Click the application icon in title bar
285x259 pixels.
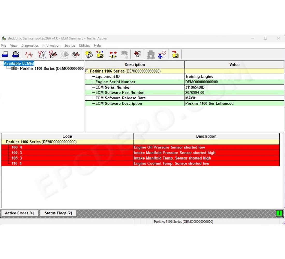[4, 38]
